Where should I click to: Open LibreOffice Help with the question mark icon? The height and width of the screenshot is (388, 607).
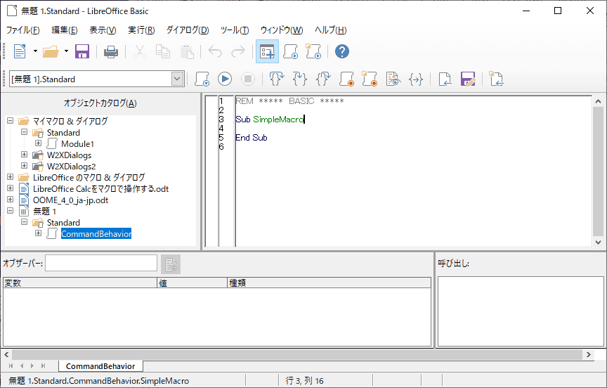(342, 51)
